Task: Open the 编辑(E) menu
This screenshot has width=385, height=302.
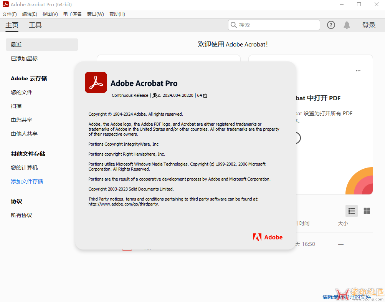Action: coord(30,14)
